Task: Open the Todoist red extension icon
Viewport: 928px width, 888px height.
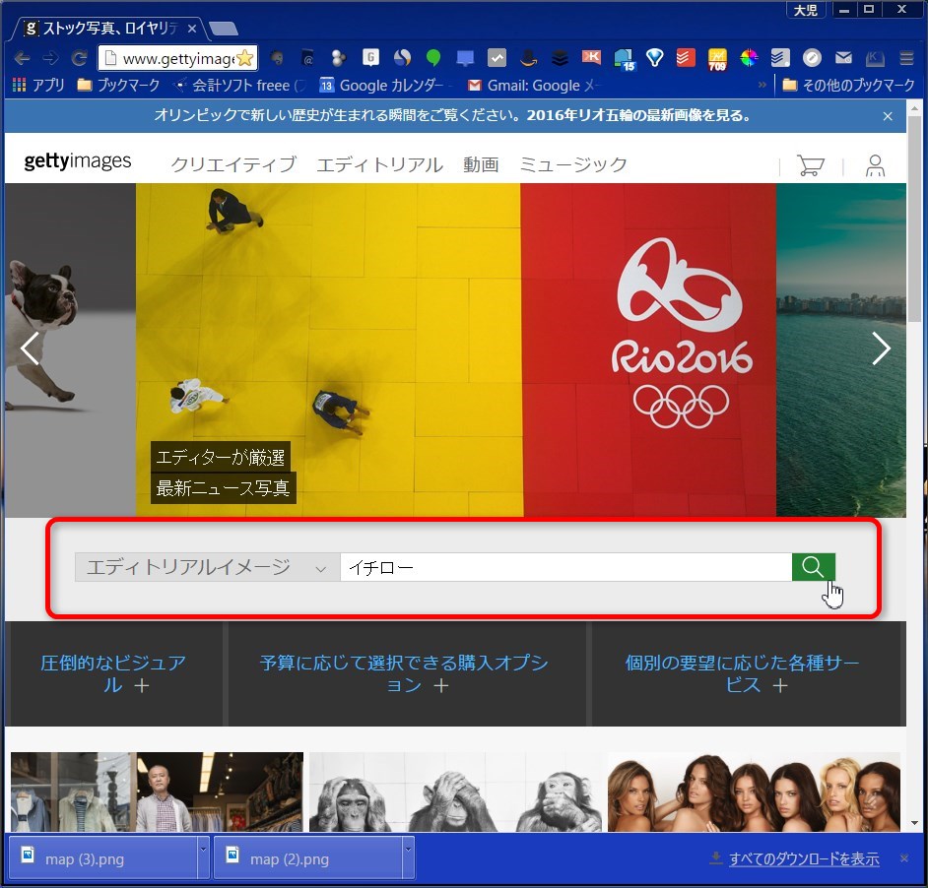Action: click(x=686, y=58)
